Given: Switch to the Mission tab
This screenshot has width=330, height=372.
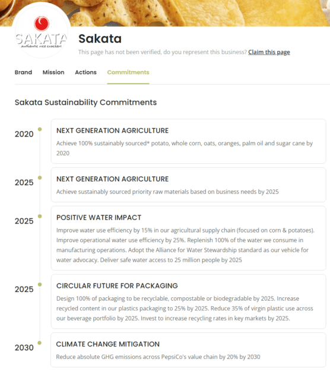Looking at the screenshot, I should (53, 72).
